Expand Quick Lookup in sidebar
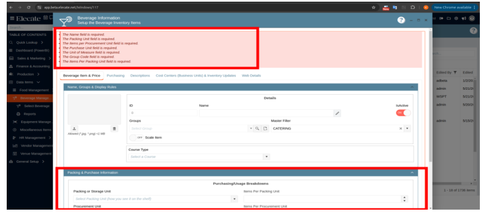The width and height of the screenshot is (486, 213). (42, 43)
